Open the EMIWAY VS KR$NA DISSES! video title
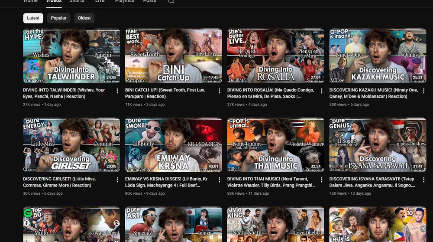 point(166,182)
